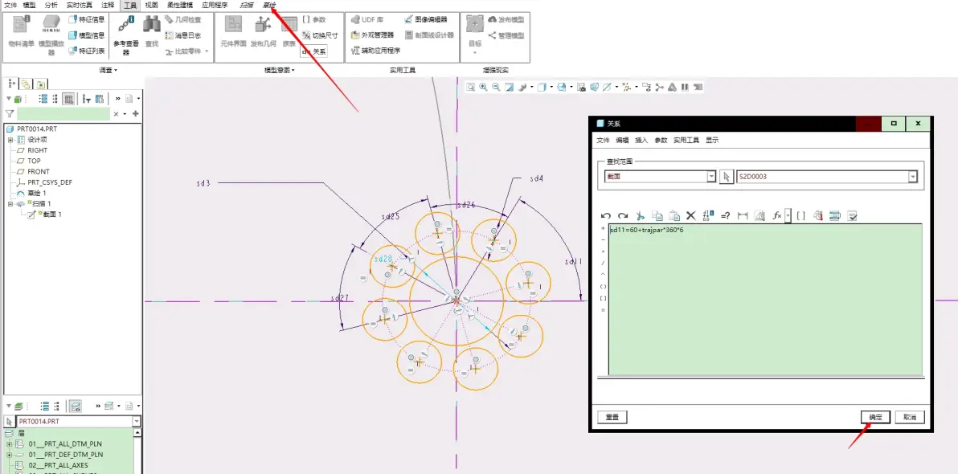958x474 pixels.
Task: Toggle the model tree column display button
Action: tap(69, 99)
